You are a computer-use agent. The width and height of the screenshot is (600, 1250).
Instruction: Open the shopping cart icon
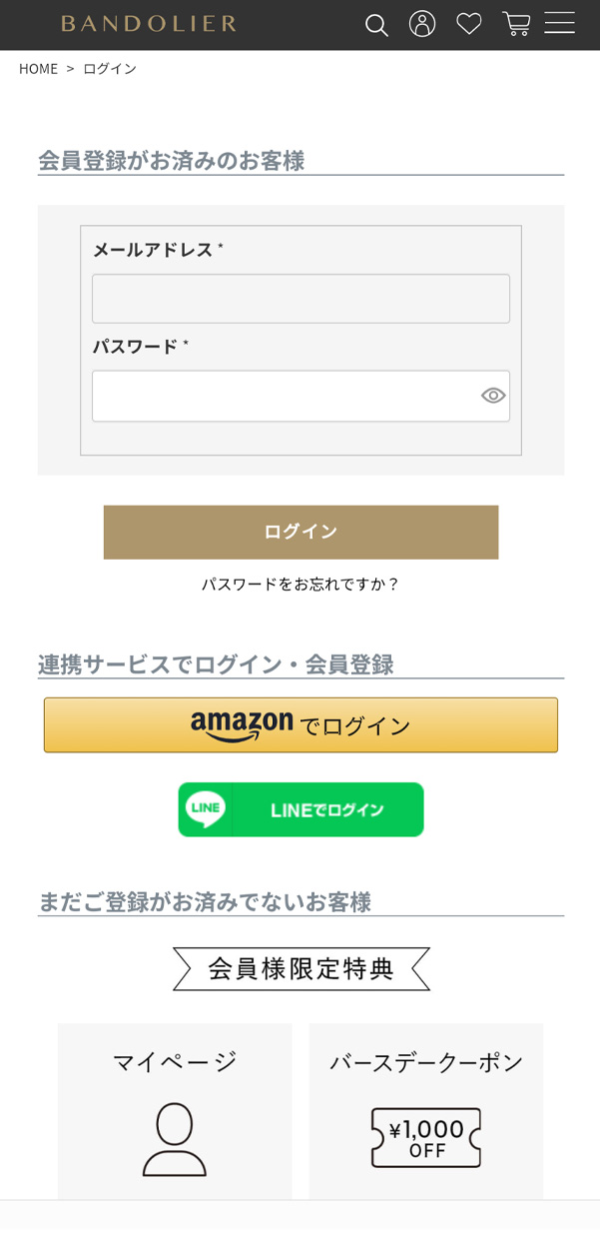click(516, 24)
